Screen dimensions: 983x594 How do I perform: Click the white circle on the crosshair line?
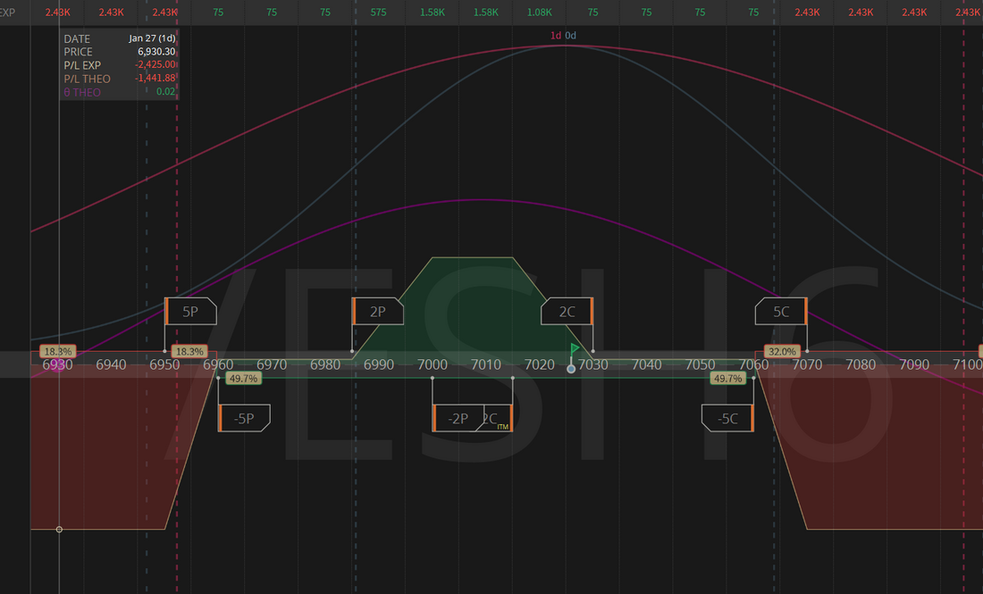tap(59, 530)
